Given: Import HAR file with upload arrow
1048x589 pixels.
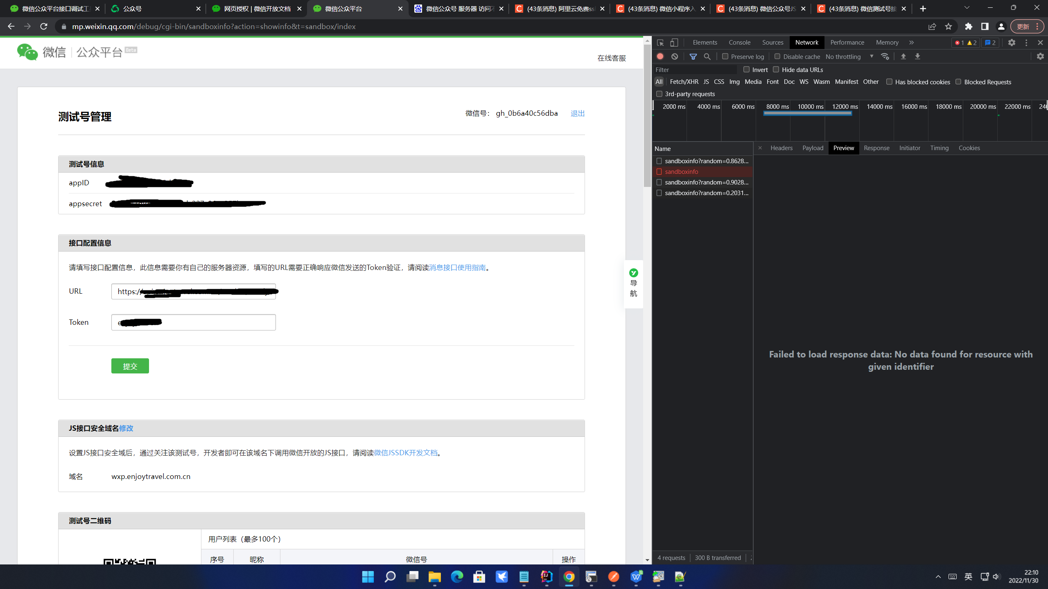Looking at the screenshot, I should click(903, 56).
